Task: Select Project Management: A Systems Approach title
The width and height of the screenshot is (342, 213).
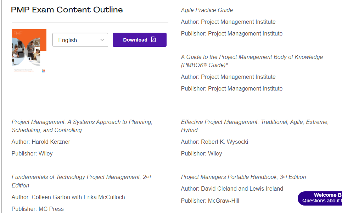Action: [x=82, y=126]
